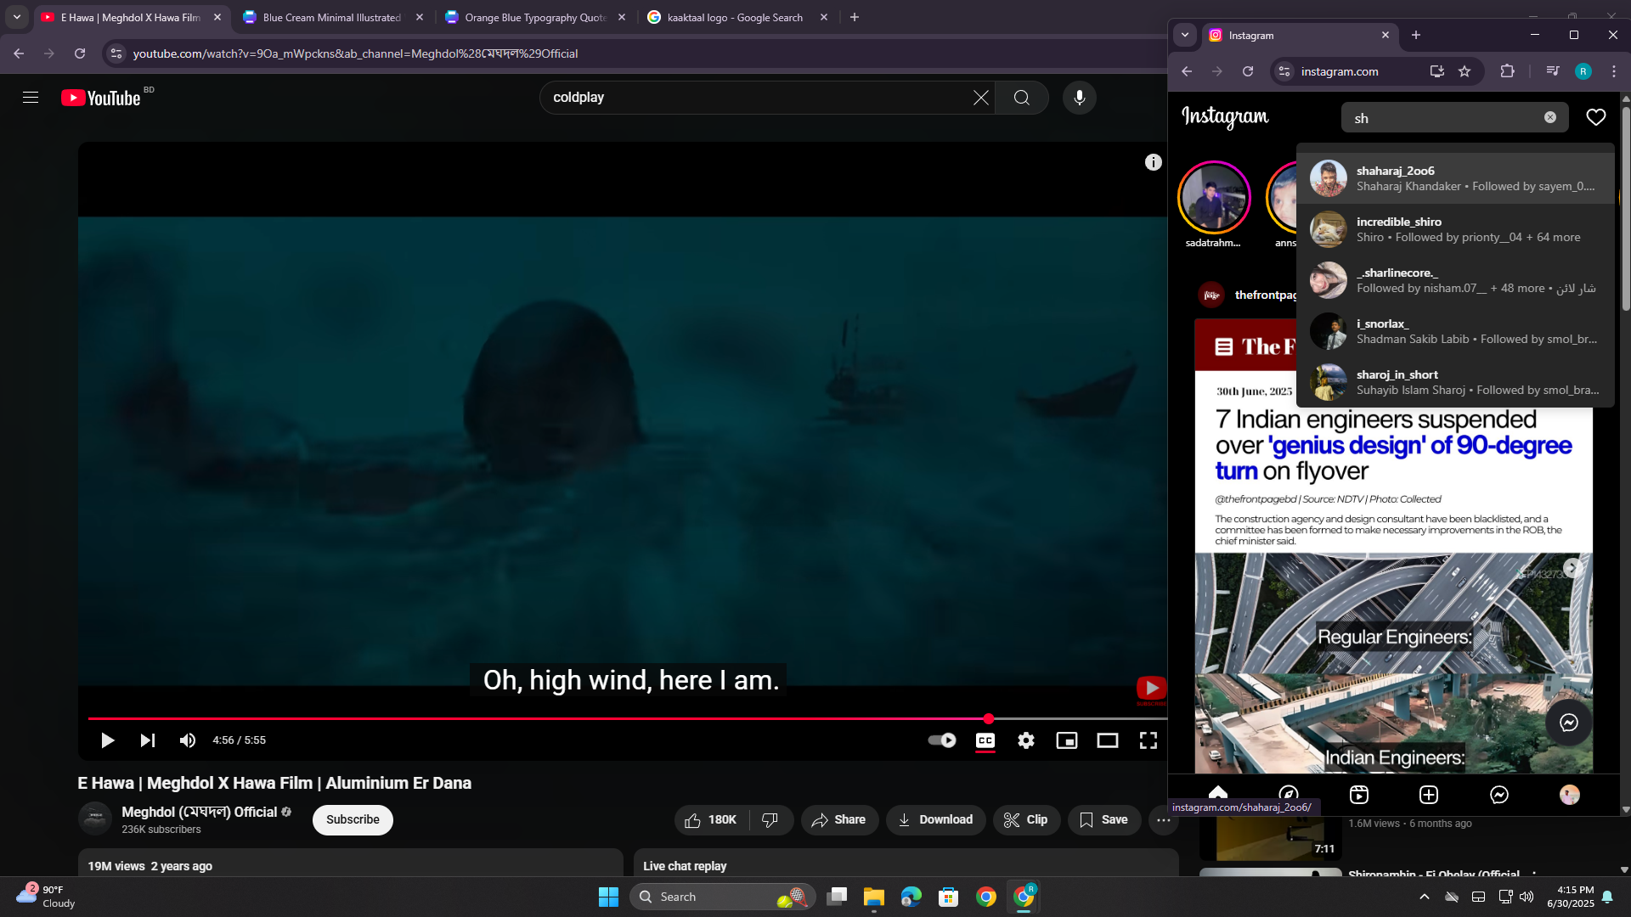This screenshot has height=917, width=1631.
Task: Switch to theater mode
Action: pos(1108,740)
